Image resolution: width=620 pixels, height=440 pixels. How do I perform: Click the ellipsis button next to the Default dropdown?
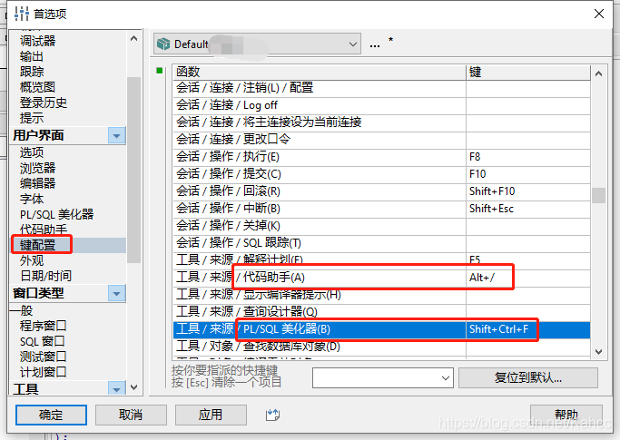tap(375, 44)
